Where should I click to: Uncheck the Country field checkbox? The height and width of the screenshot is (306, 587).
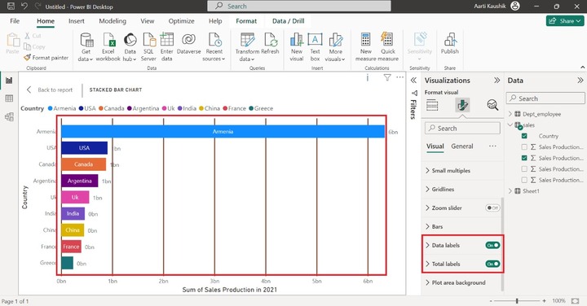pos(524,136)
